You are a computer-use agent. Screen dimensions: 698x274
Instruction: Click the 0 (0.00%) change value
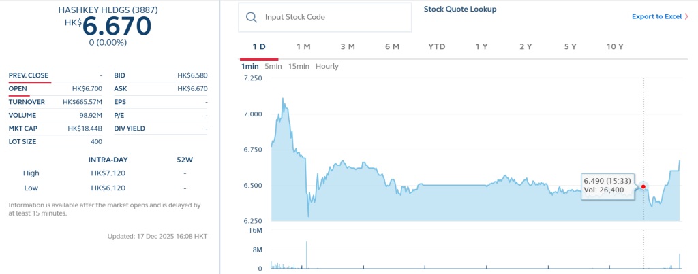point(108,43)
